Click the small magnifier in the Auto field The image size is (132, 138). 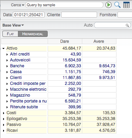[x=127, y=25]
